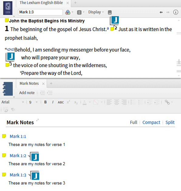Switch to Compact notes view
Viewport: 181px width, 191px height.
coord(151,122)
